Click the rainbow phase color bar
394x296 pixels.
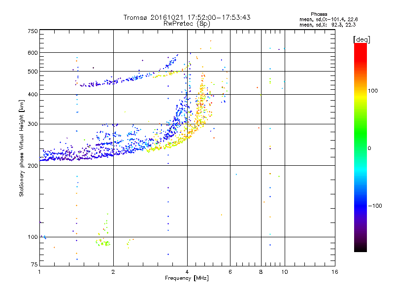pyautogui.click(x=361, y=147)
